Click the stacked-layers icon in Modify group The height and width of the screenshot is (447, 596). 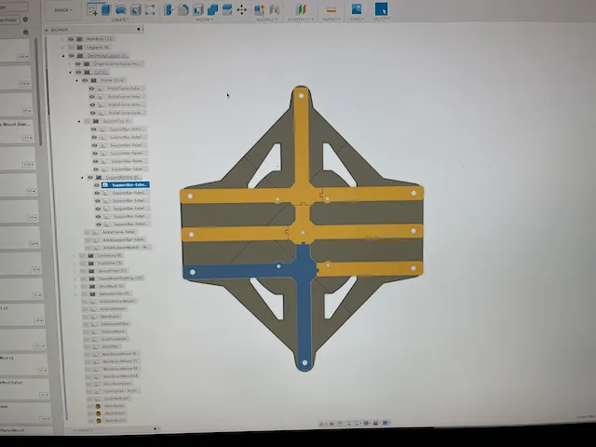click(x=227, y=9)
